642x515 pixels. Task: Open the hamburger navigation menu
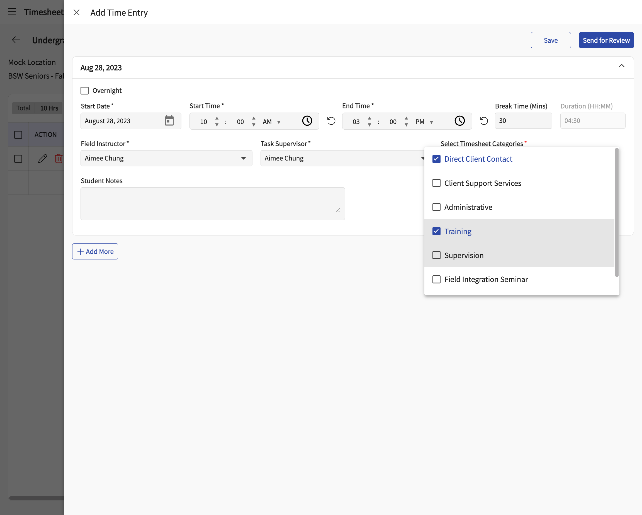click(x=12, y=12)
